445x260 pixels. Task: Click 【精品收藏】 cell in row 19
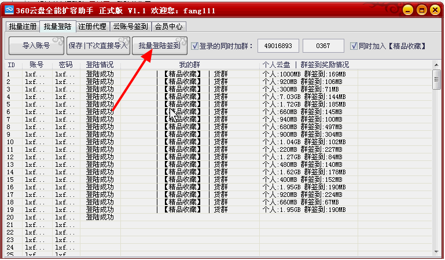[183, 210]
